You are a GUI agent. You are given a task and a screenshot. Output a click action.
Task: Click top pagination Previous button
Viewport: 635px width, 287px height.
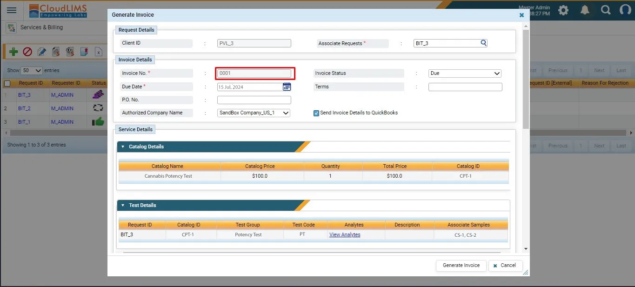[x=557, y=71]
